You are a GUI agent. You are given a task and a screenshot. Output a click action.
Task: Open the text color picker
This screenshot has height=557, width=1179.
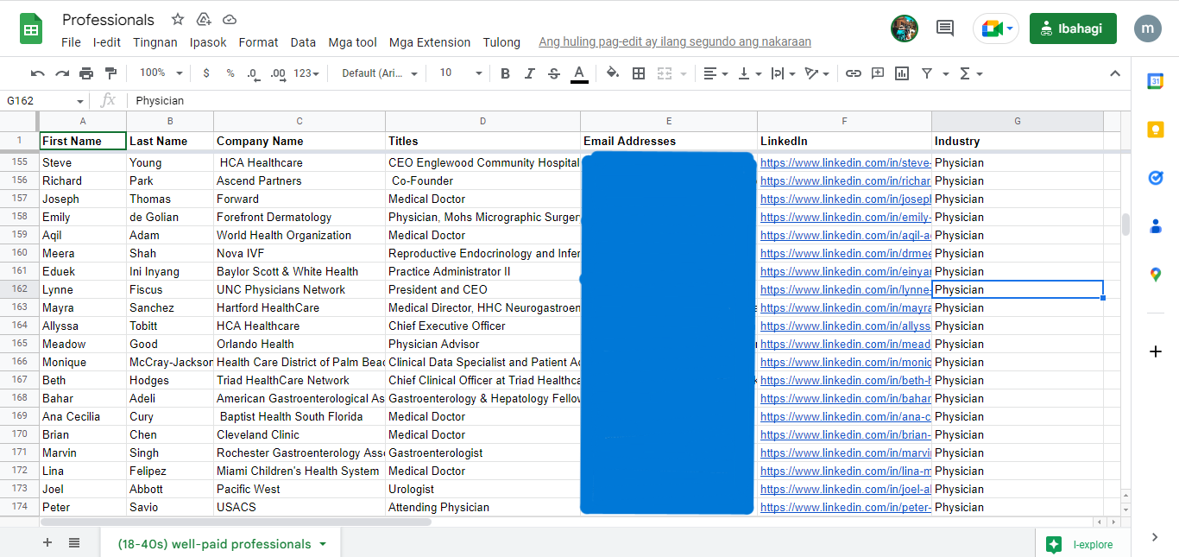click(579, 73)
